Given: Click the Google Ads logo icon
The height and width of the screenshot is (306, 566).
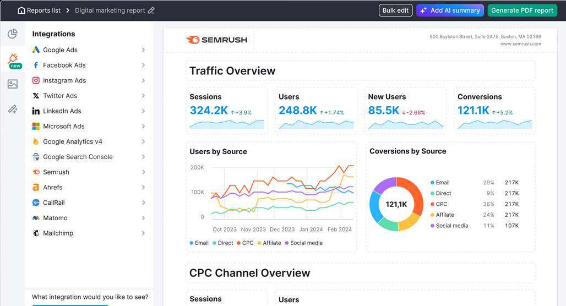Looking at the screenshot, I should (x=36, y=50).
